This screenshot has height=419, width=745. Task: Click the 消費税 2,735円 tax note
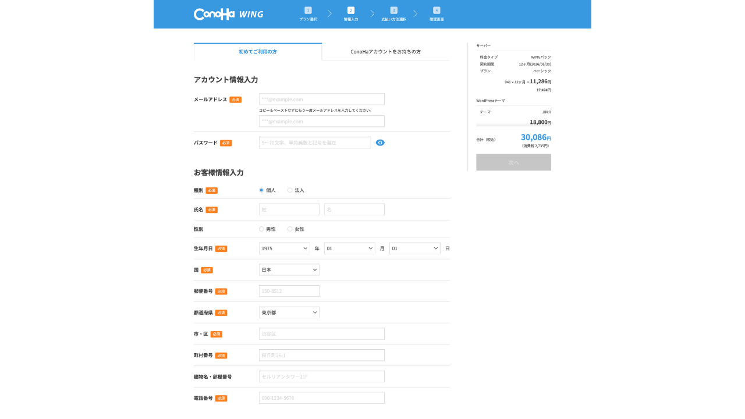(535, 146)
